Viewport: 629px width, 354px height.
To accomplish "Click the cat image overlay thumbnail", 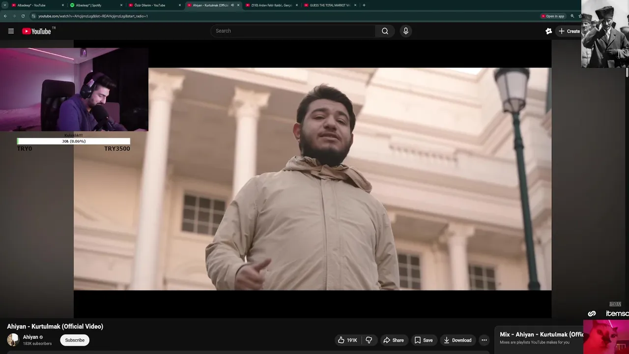I will pyautogui.click(x=606, y=337).
